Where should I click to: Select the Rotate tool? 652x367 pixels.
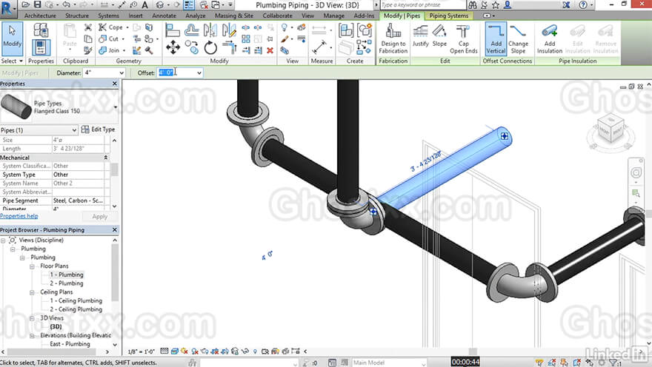[x=210, y=47]
